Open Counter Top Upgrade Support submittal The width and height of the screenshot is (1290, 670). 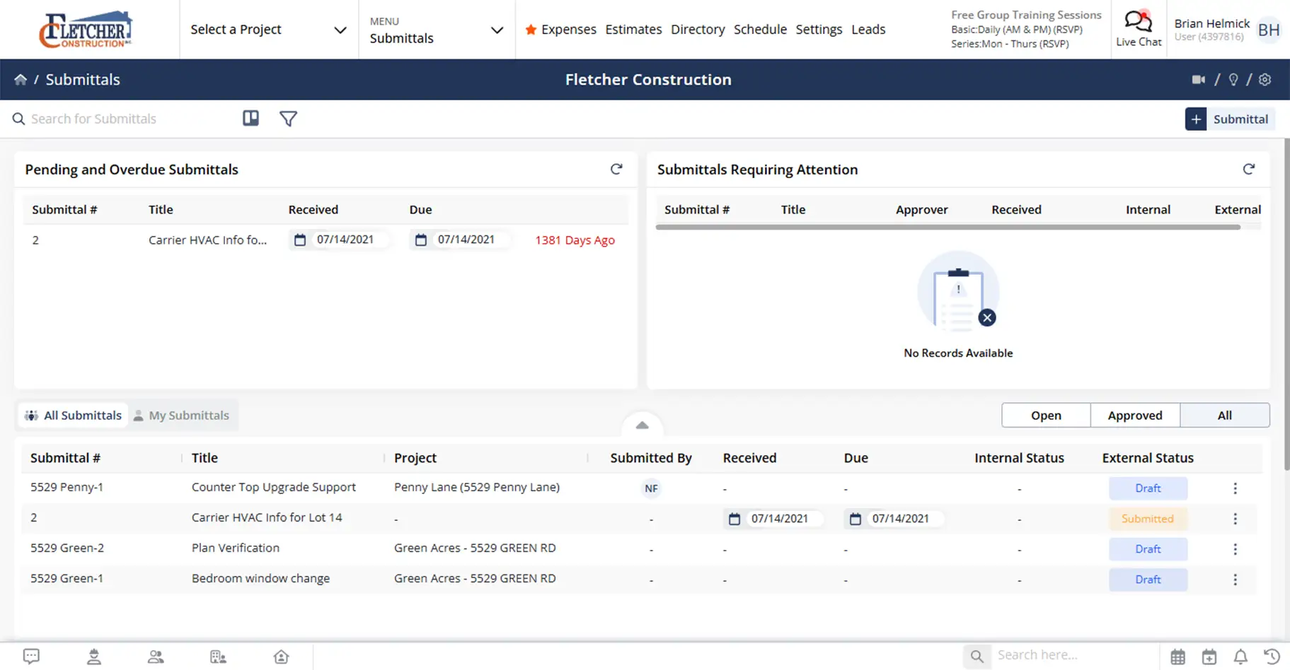click(273, 488)
